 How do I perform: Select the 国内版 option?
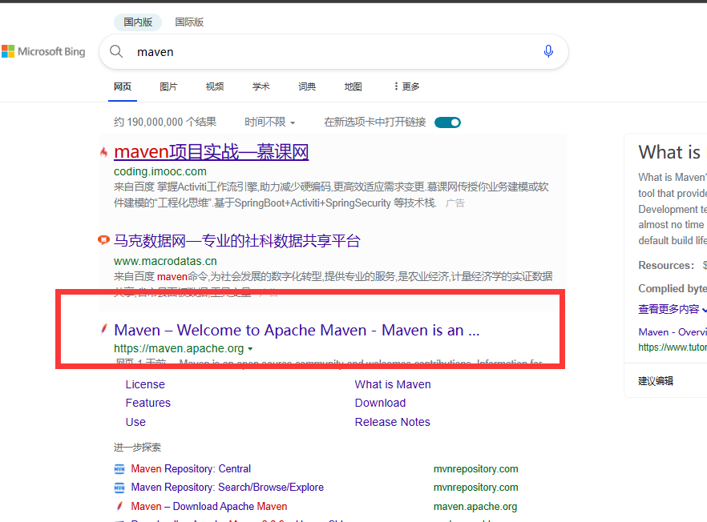point(138,22)
